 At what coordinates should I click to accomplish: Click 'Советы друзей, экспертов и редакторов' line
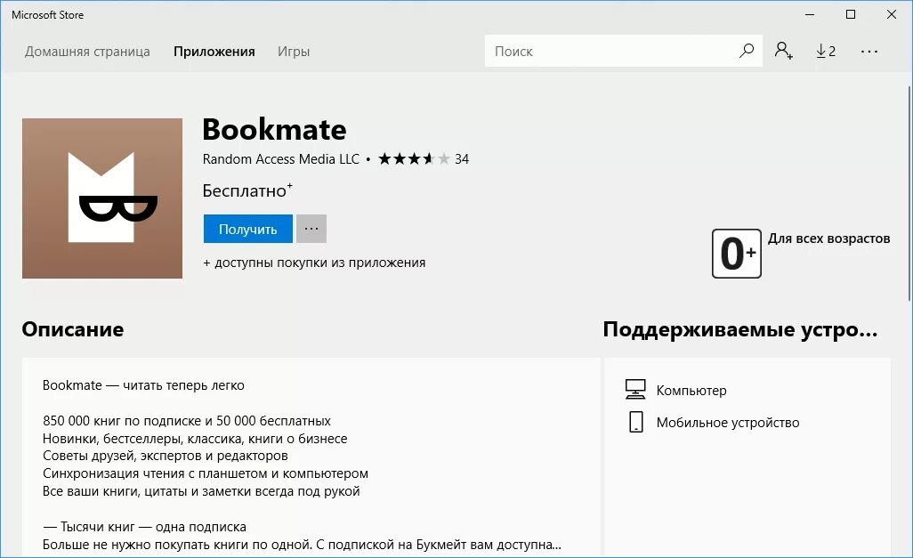pyautogui.click(x=166, y=456)
